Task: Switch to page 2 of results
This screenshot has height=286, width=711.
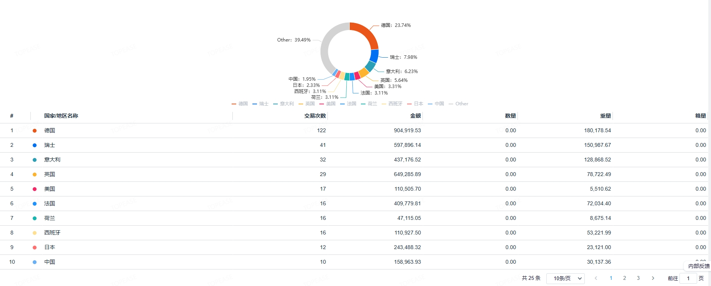Action: (x=624, y=278)
